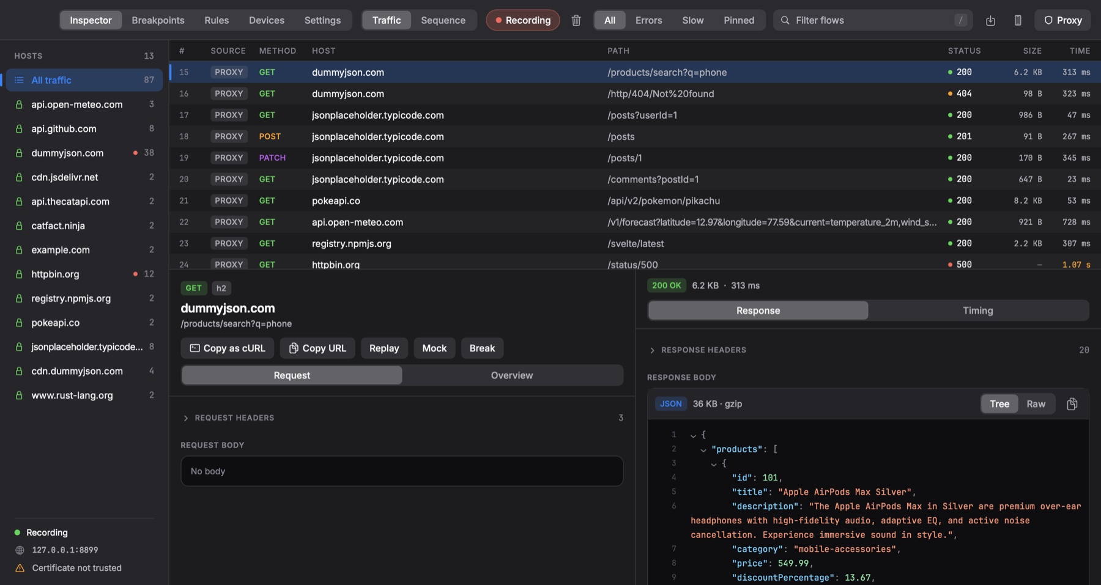
Task: Toggle the Recording button off
Action: (522, 20)
